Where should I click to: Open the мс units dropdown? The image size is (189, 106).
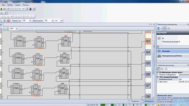point(61,21)
